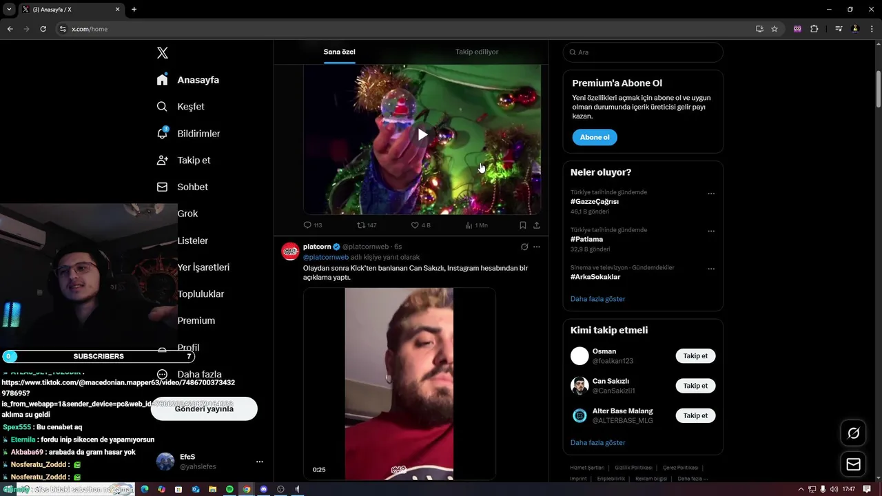Open Anasayfa home icon

[x=162, y=80]
